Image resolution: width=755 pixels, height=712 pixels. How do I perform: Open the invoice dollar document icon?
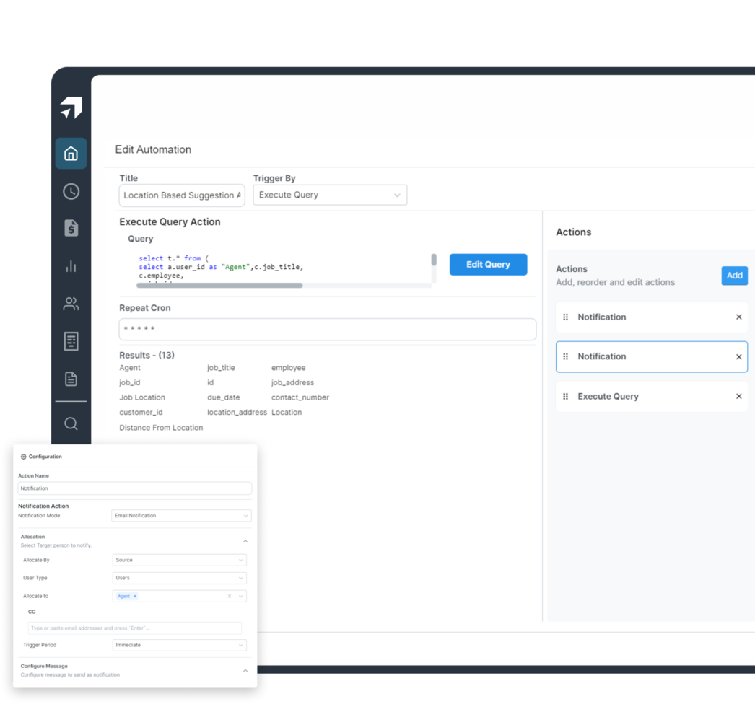pos(71,229)
